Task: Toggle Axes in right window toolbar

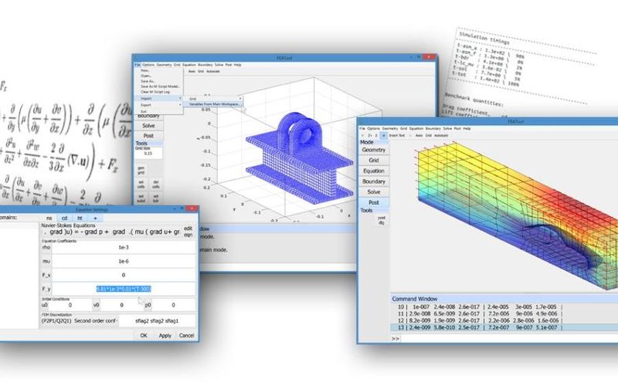Action: (x=419, y=134)
